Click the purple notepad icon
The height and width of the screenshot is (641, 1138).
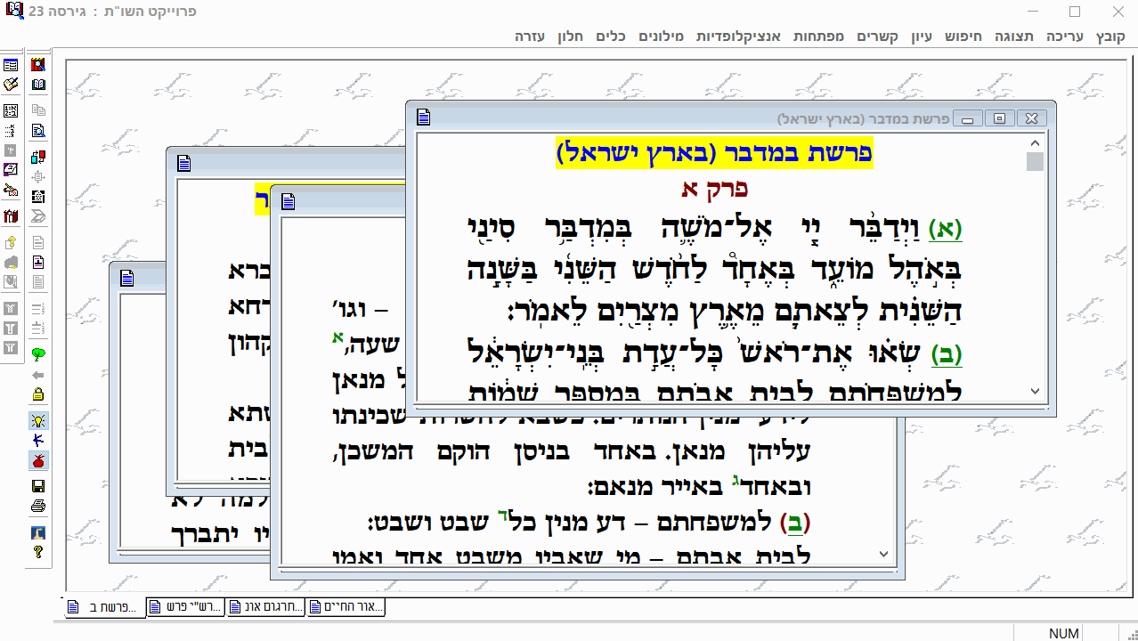tap(11, 169)
